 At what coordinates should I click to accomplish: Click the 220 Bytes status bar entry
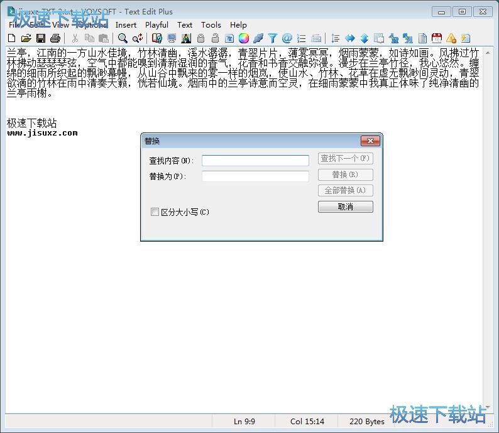click(x=366, y=421)
